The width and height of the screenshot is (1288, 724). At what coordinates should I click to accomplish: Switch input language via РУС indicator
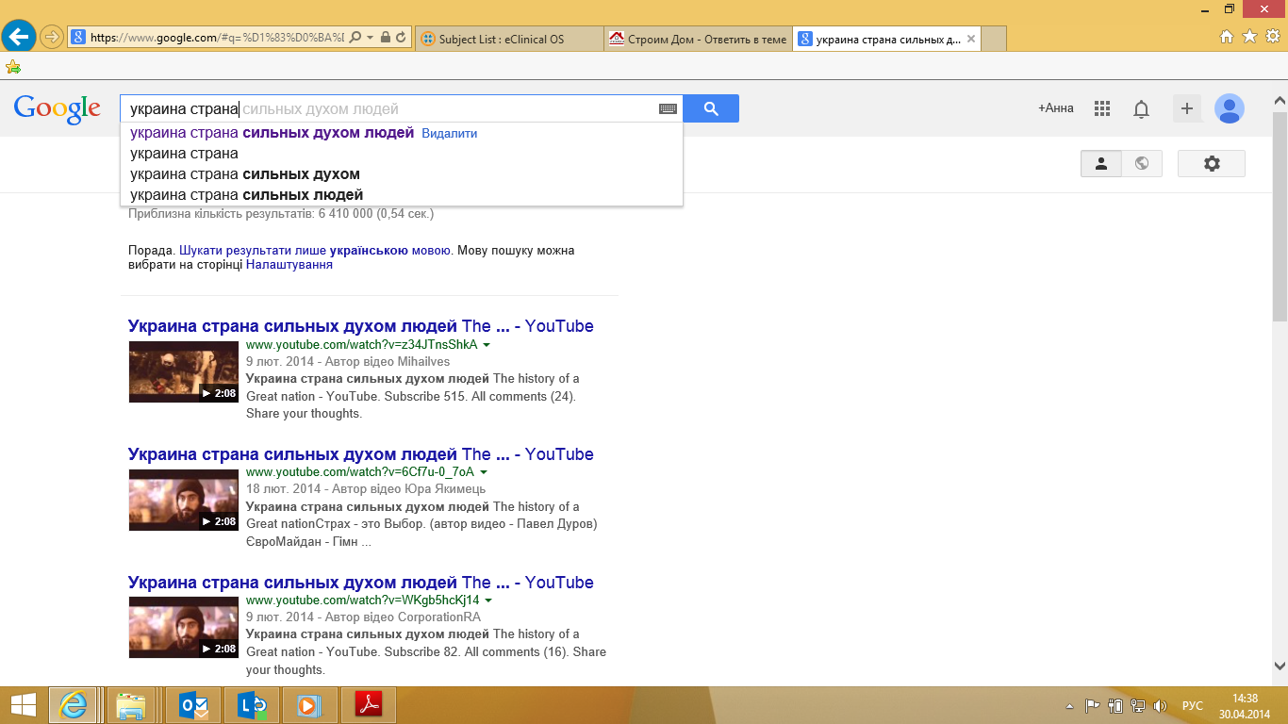click(x=1193, y=706)
